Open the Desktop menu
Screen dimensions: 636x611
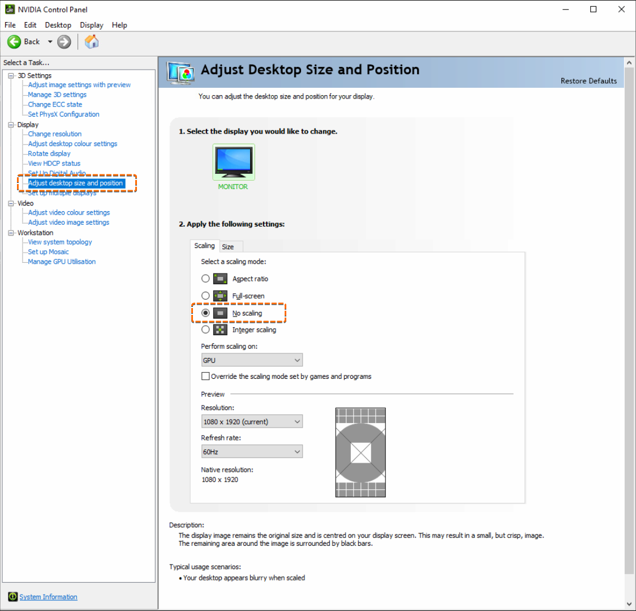click(58, 25)
